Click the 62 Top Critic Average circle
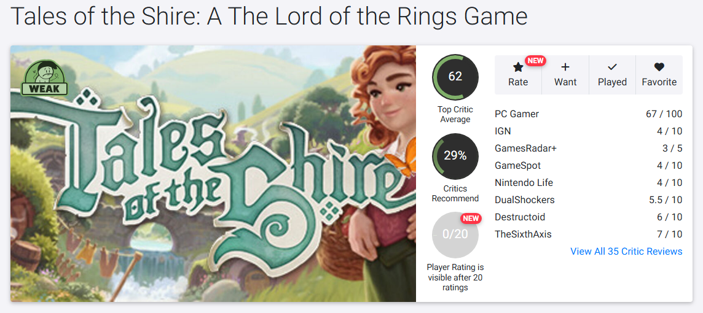This screenshot has width=703, height=313. [x=455, y=77]
